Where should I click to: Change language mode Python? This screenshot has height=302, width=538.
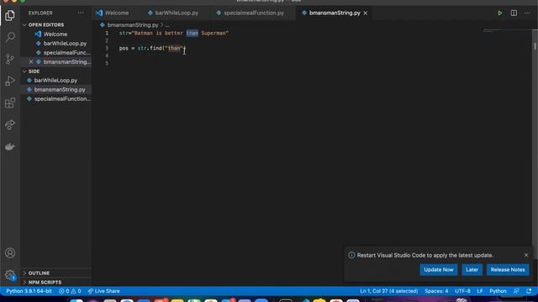[498, 291]
